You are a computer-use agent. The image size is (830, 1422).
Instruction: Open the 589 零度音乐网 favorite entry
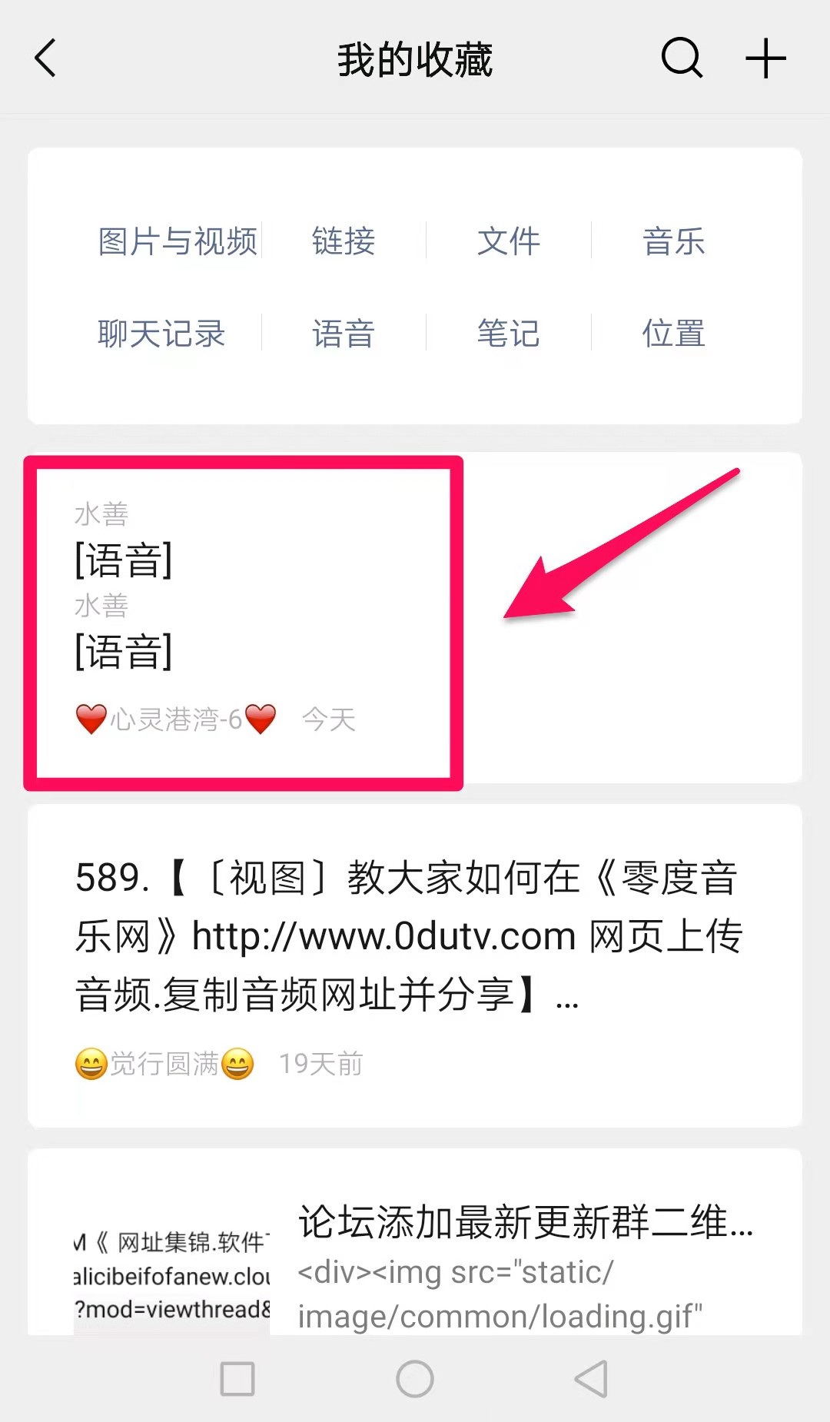click(x=415, y=965)
